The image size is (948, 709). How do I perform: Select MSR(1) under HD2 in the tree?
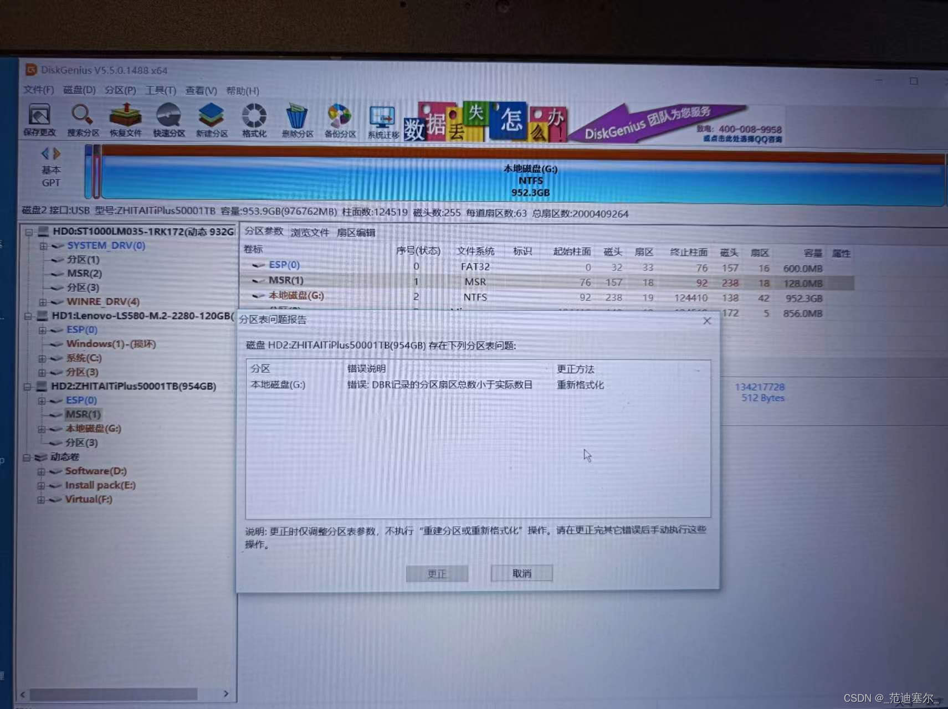pyautogui.click(x=83, y=414)
